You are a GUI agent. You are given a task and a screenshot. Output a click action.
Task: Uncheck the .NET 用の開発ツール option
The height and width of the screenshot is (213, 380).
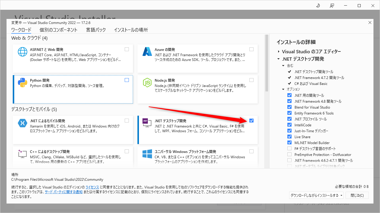[x=289, y=95]
